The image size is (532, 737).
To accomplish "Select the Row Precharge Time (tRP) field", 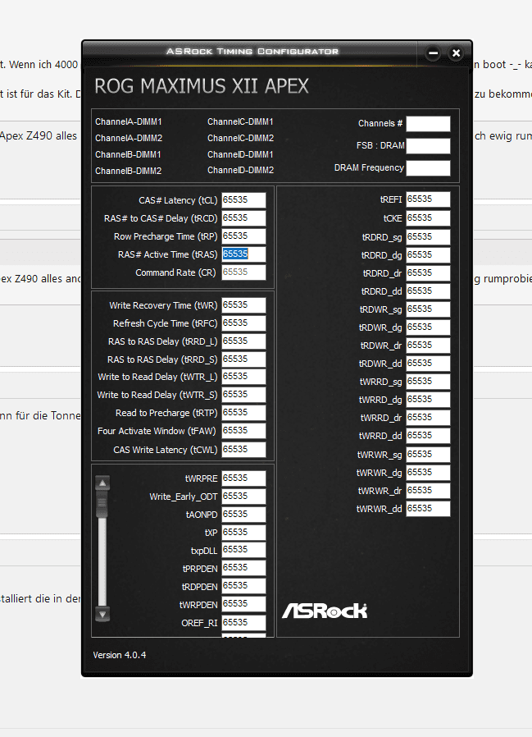I will click(243, 236).
